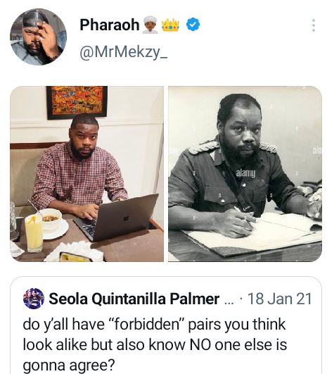Open Pharaoh's round profile picture
The height and width of the screenshot is (374, 327).
click(39, 37)
